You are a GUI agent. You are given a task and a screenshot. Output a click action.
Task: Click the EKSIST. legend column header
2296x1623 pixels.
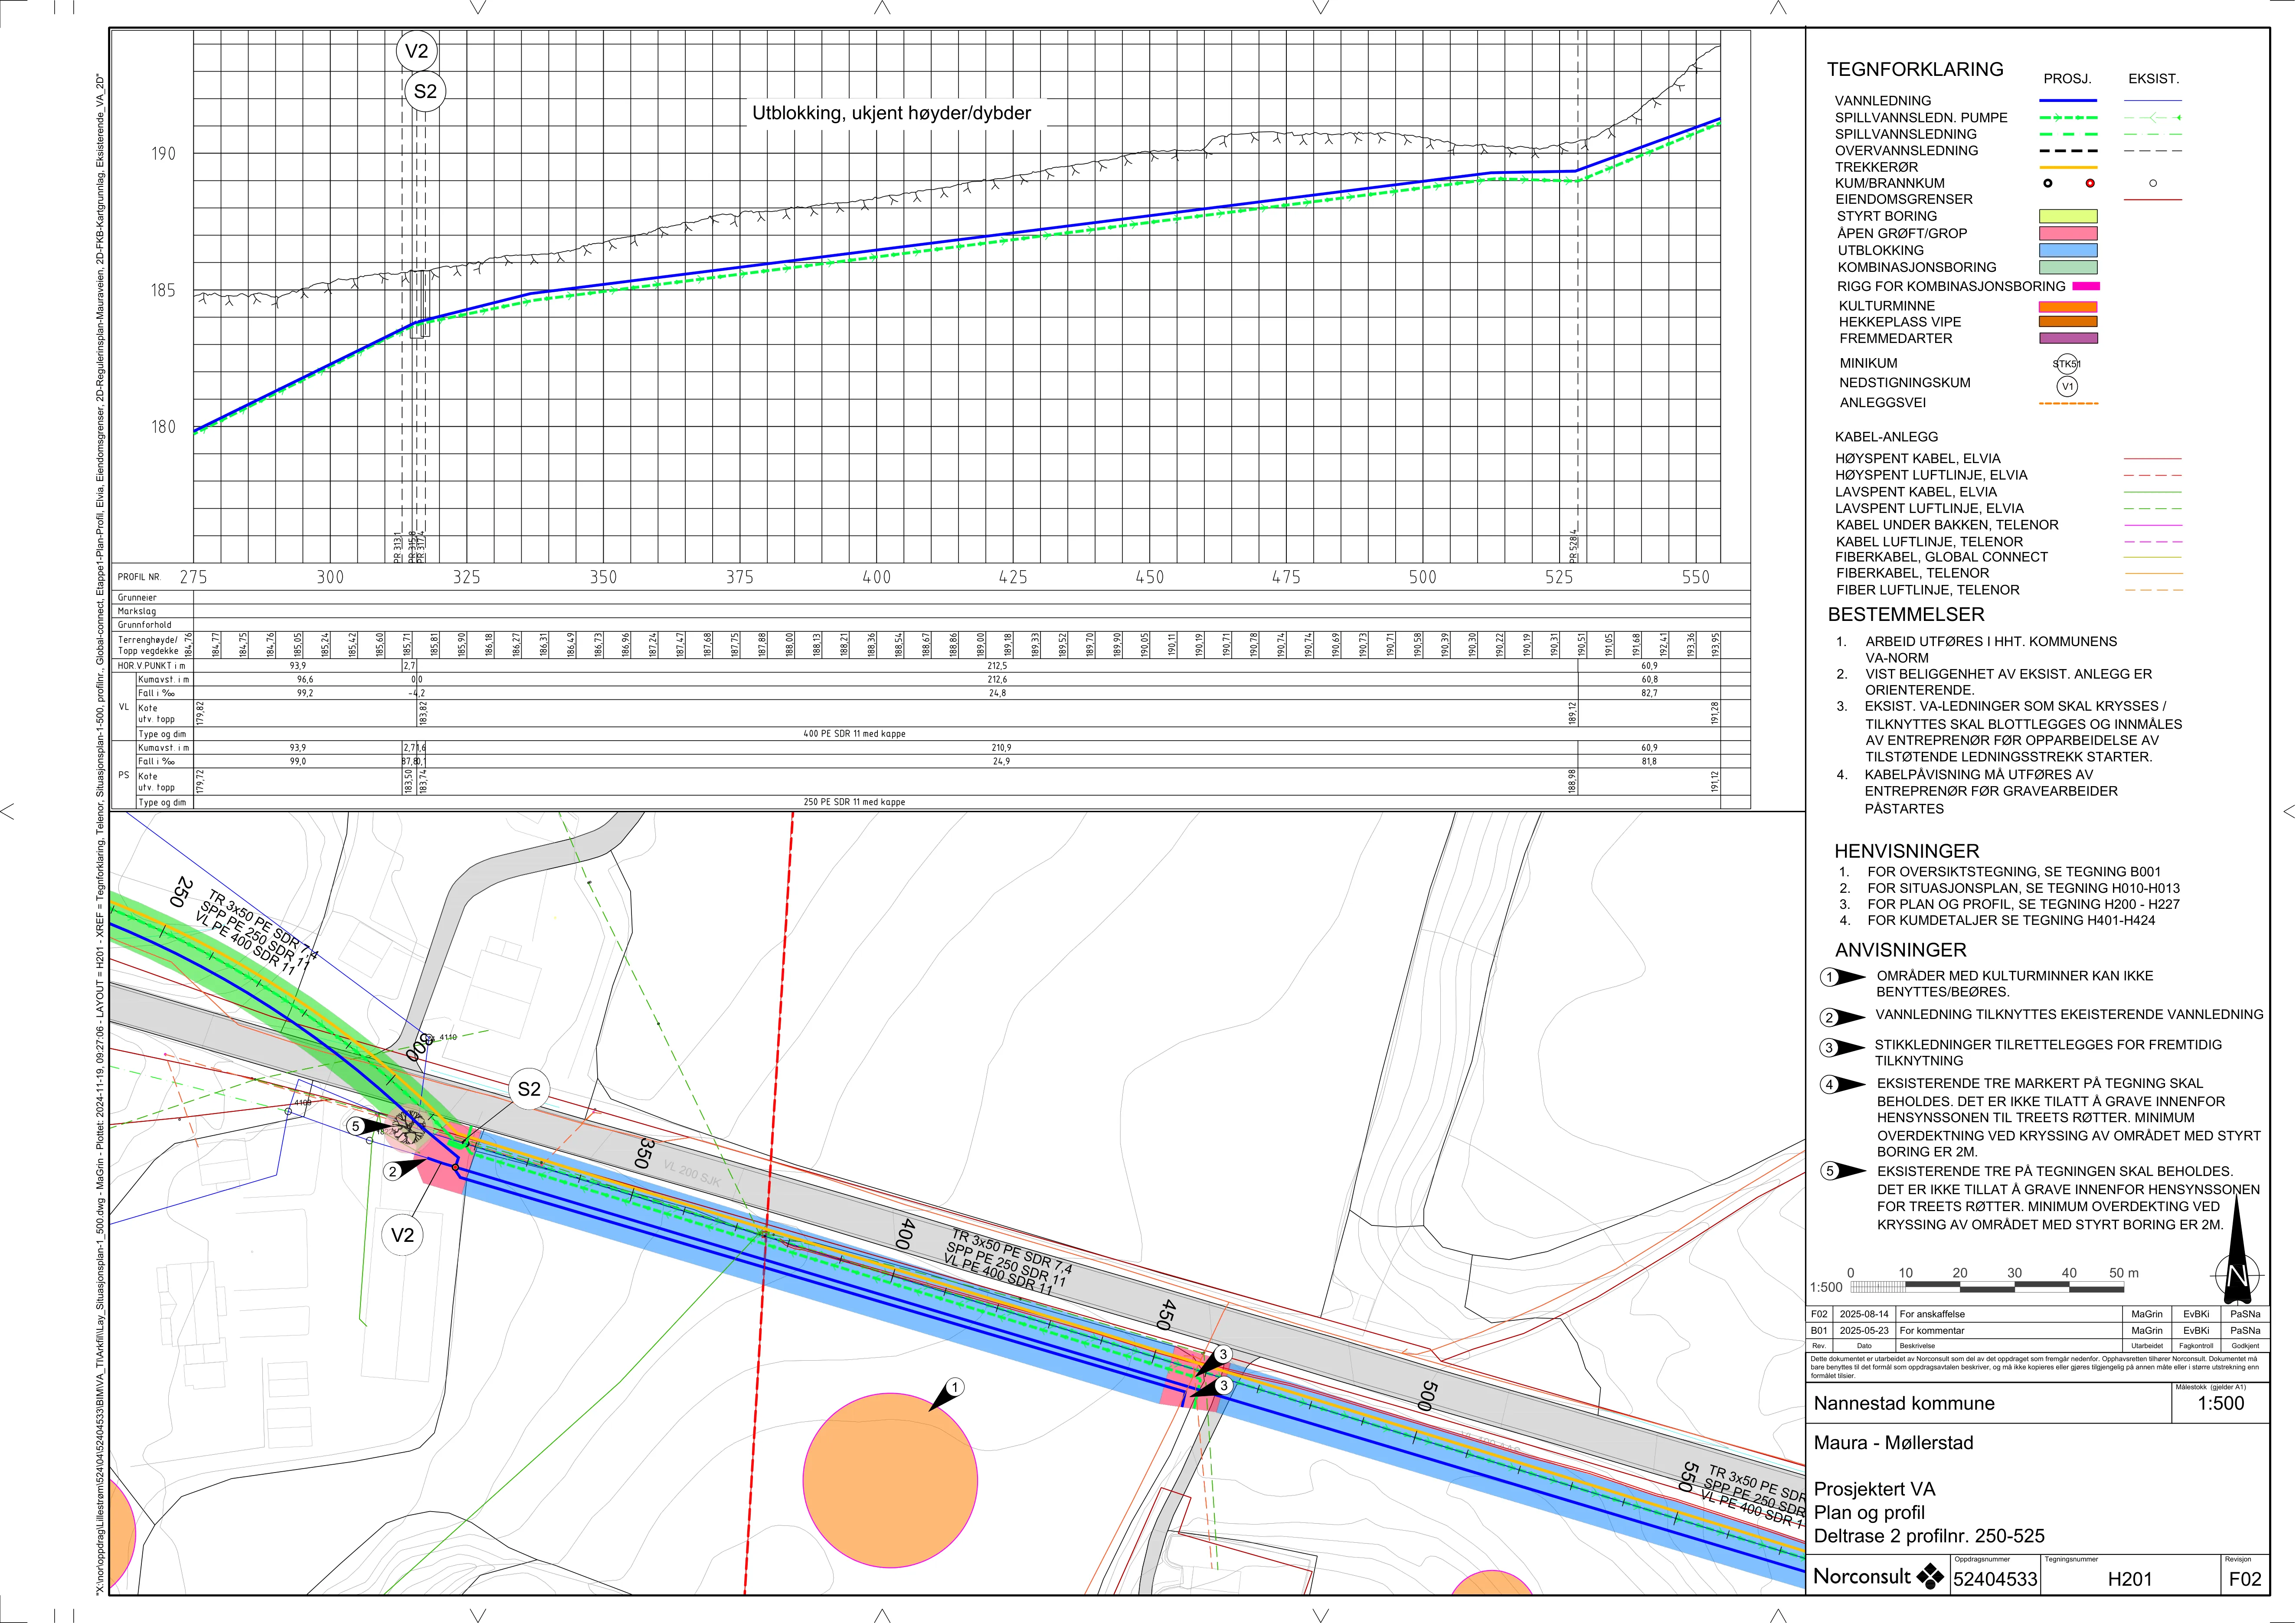point(2153,78)
